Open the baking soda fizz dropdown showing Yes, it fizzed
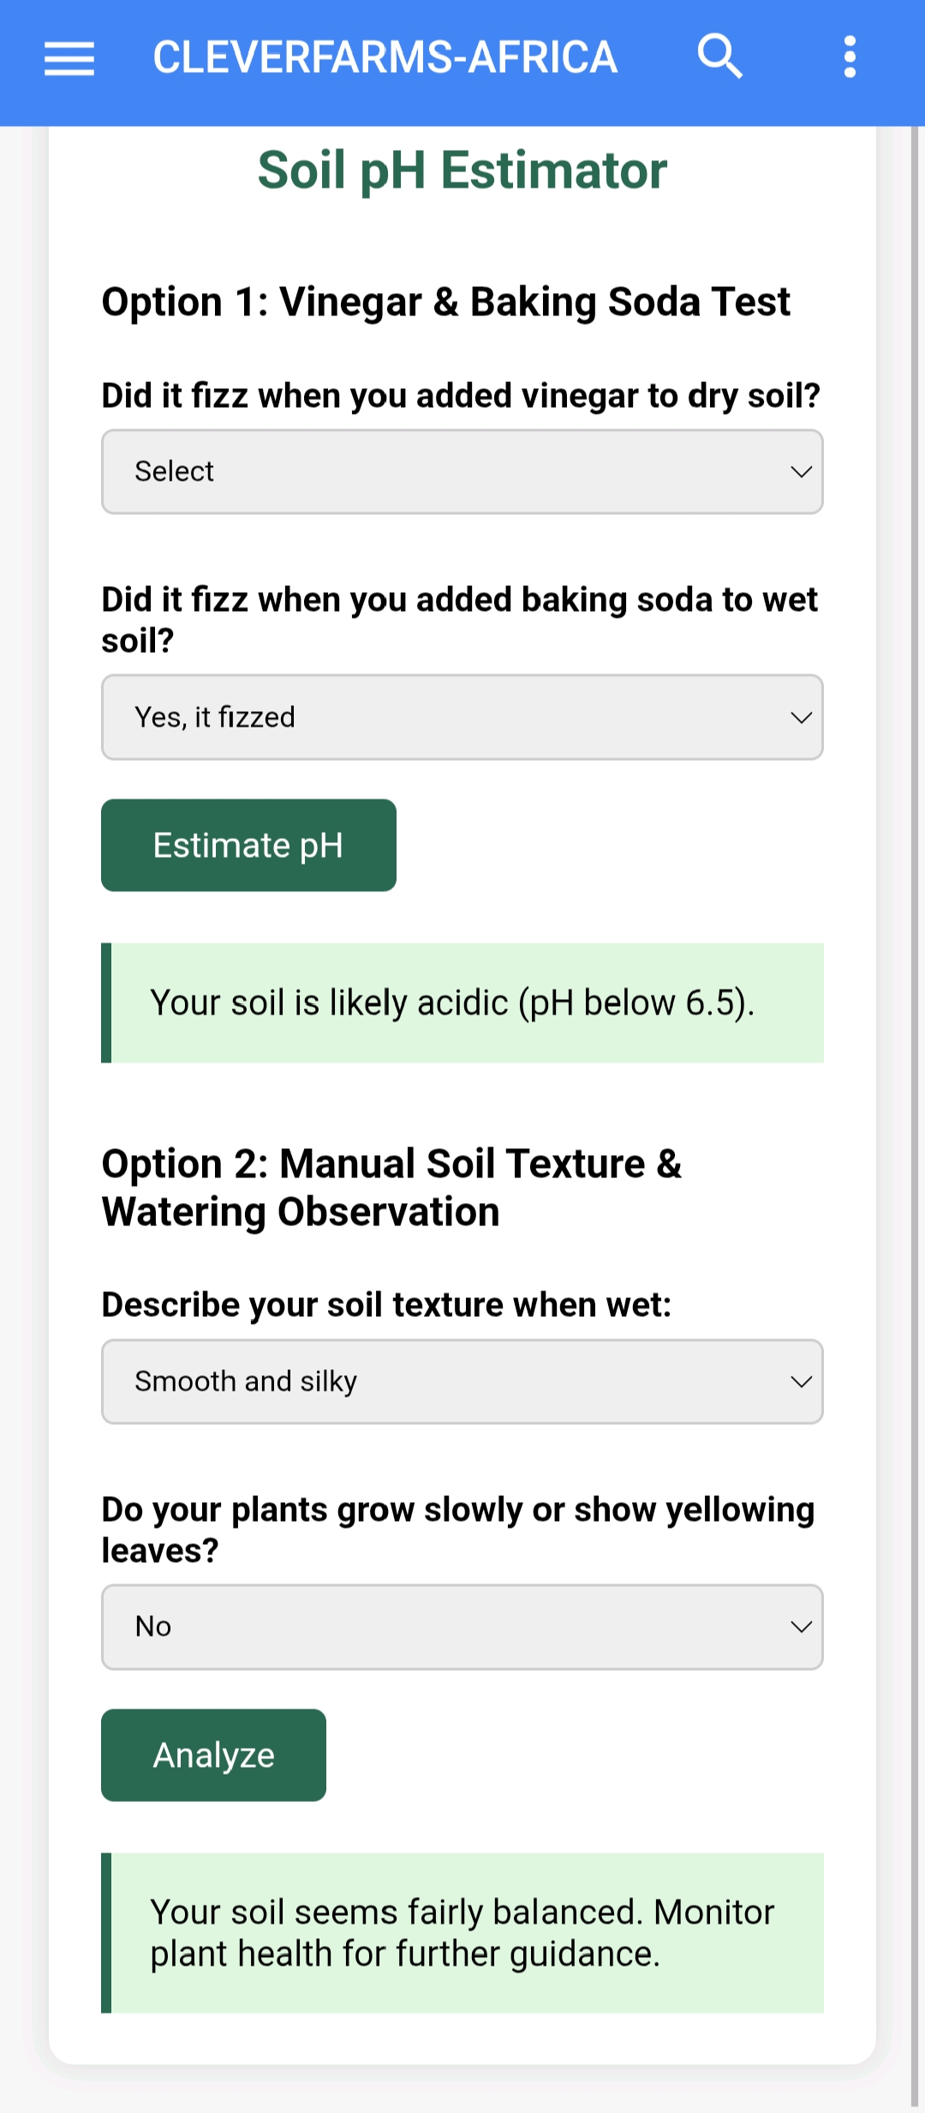Image resolution: width=925 pixels, height=2113 pixels. [x=462, y=717]
